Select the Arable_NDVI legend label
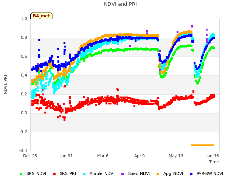The image size is (242, 181). 102,173
